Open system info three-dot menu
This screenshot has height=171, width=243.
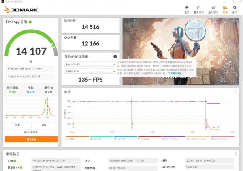point(236,154)
